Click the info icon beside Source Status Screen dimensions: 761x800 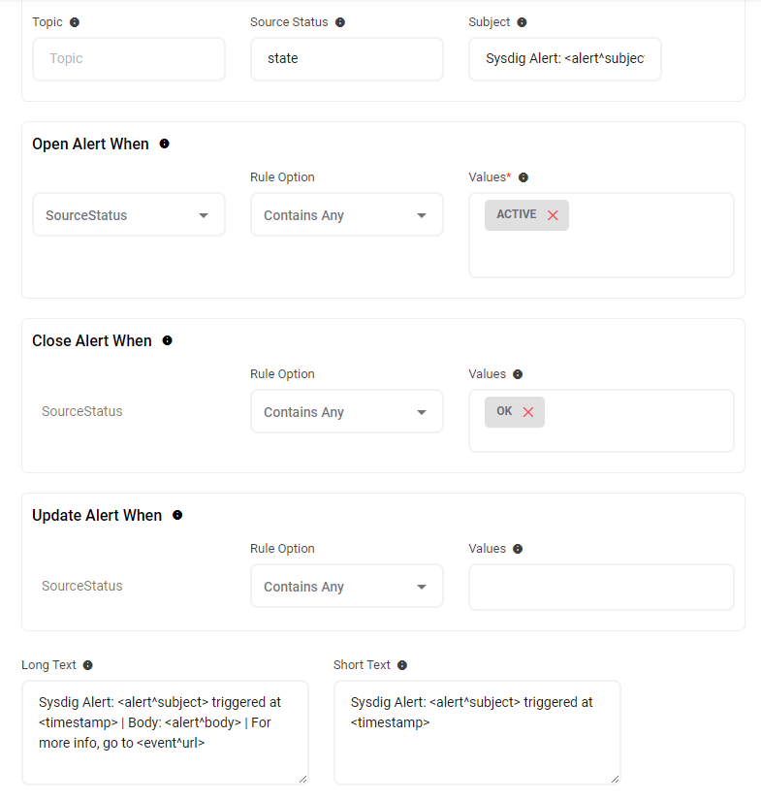(x=340, y=22)
